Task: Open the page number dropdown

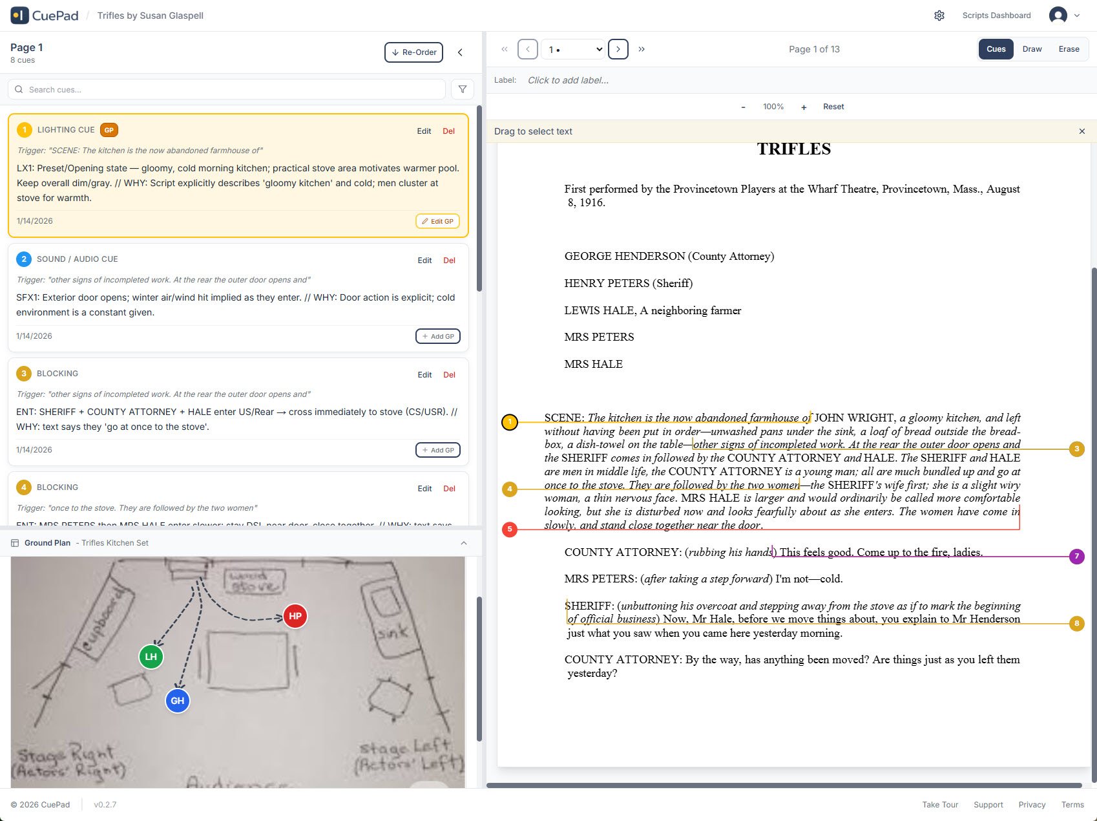Action: [x=572, y=48]
